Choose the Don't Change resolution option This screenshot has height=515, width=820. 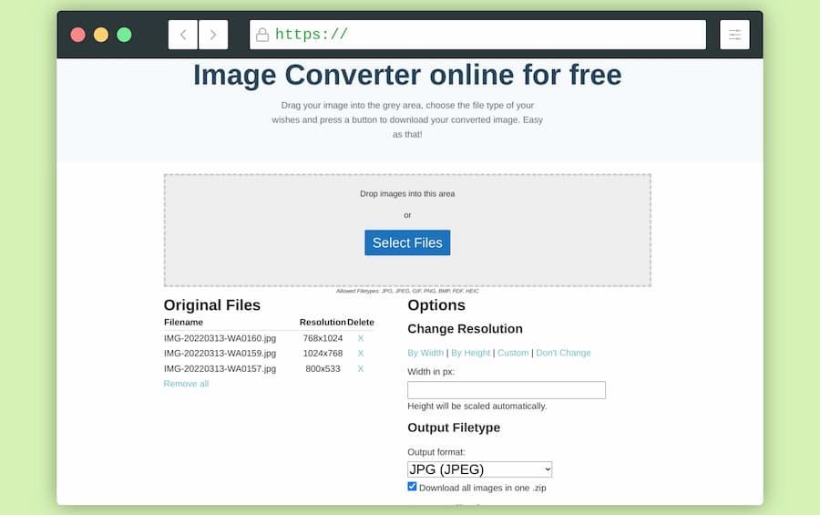click(563, 353)
